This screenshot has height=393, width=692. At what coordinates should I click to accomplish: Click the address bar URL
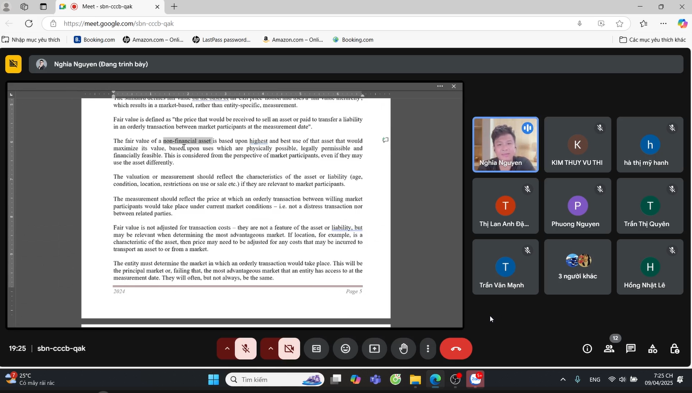click(x=119, y=23)
